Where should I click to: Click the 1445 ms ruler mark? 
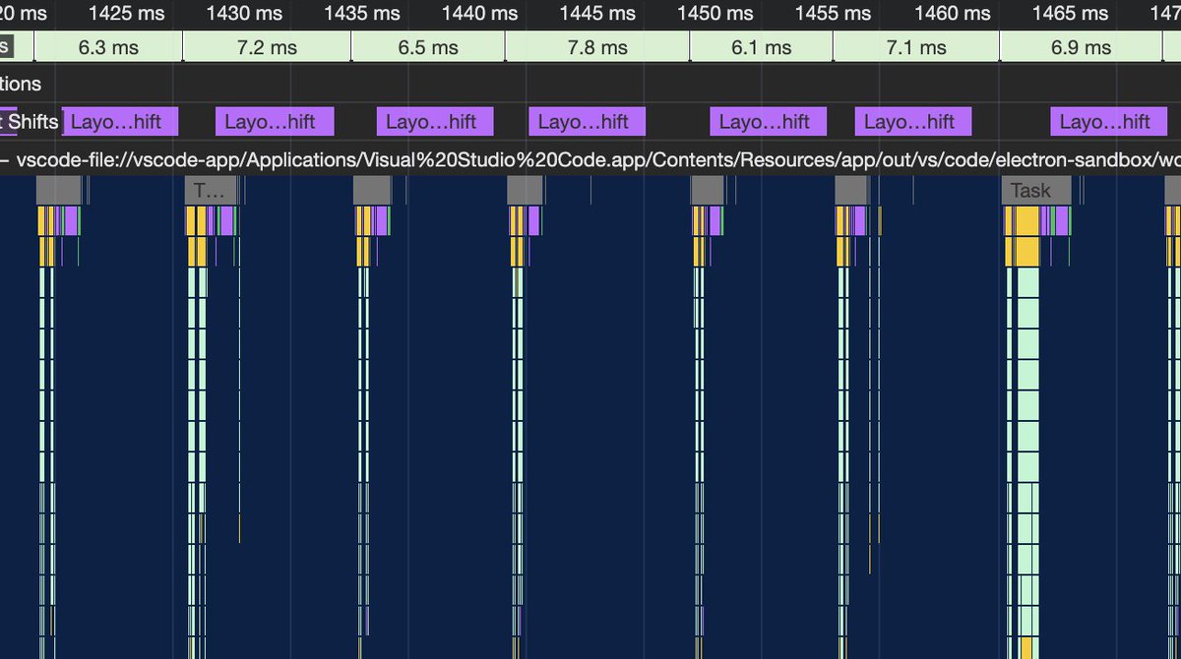pos(597,14)
